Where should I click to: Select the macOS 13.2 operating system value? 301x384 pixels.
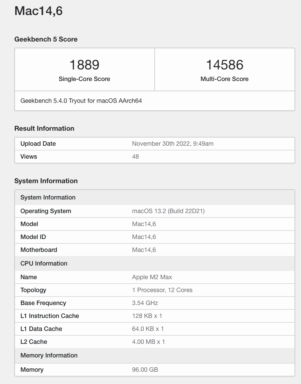[169, 211]
